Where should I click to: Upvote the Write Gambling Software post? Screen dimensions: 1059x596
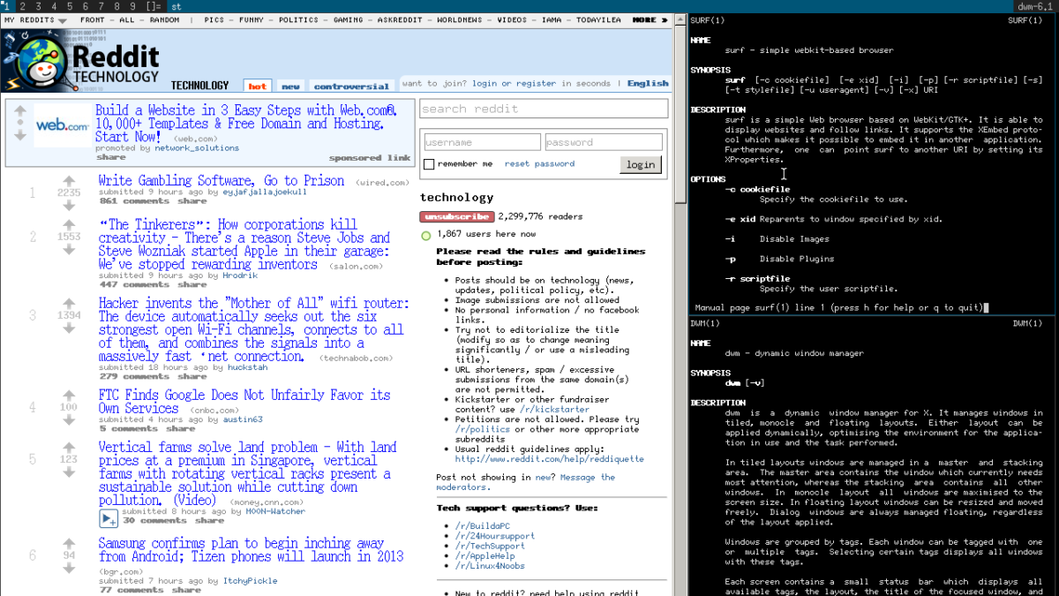pos(69,179)
